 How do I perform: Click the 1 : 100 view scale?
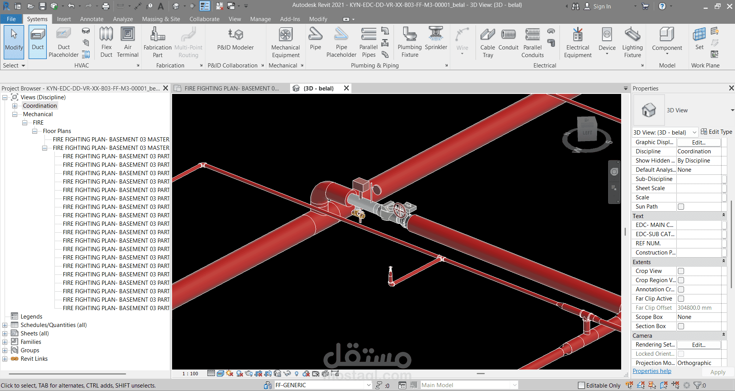(190, 373)
